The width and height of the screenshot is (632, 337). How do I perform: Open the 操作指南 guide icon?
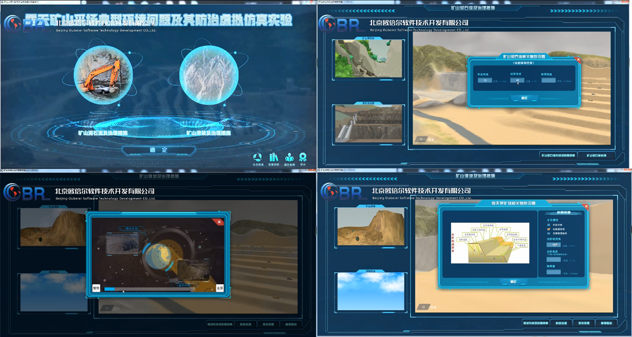(289, 158)
